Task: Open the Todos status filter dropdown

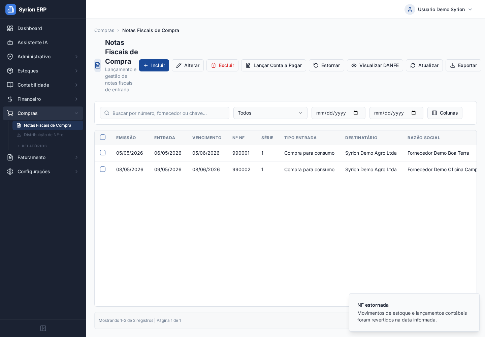Action: click(x=270, y=113)
